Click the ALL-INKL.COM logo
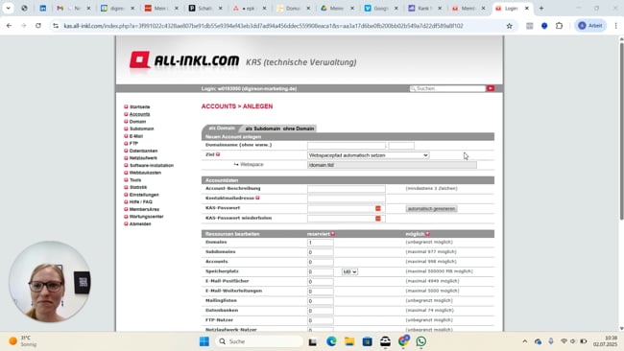624x351 pixels. 184,60
